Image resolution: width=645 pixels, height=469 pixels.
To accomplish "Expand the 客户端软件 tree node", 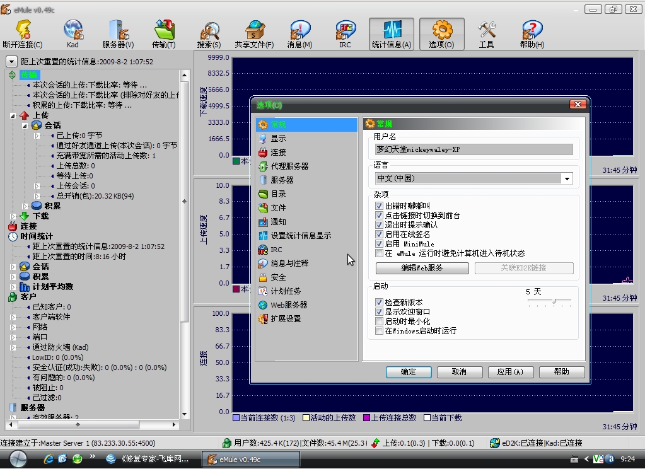I will point(13,317).
